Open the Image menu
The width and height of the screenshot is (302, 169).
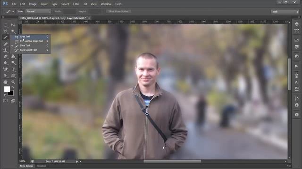point(33,4)
